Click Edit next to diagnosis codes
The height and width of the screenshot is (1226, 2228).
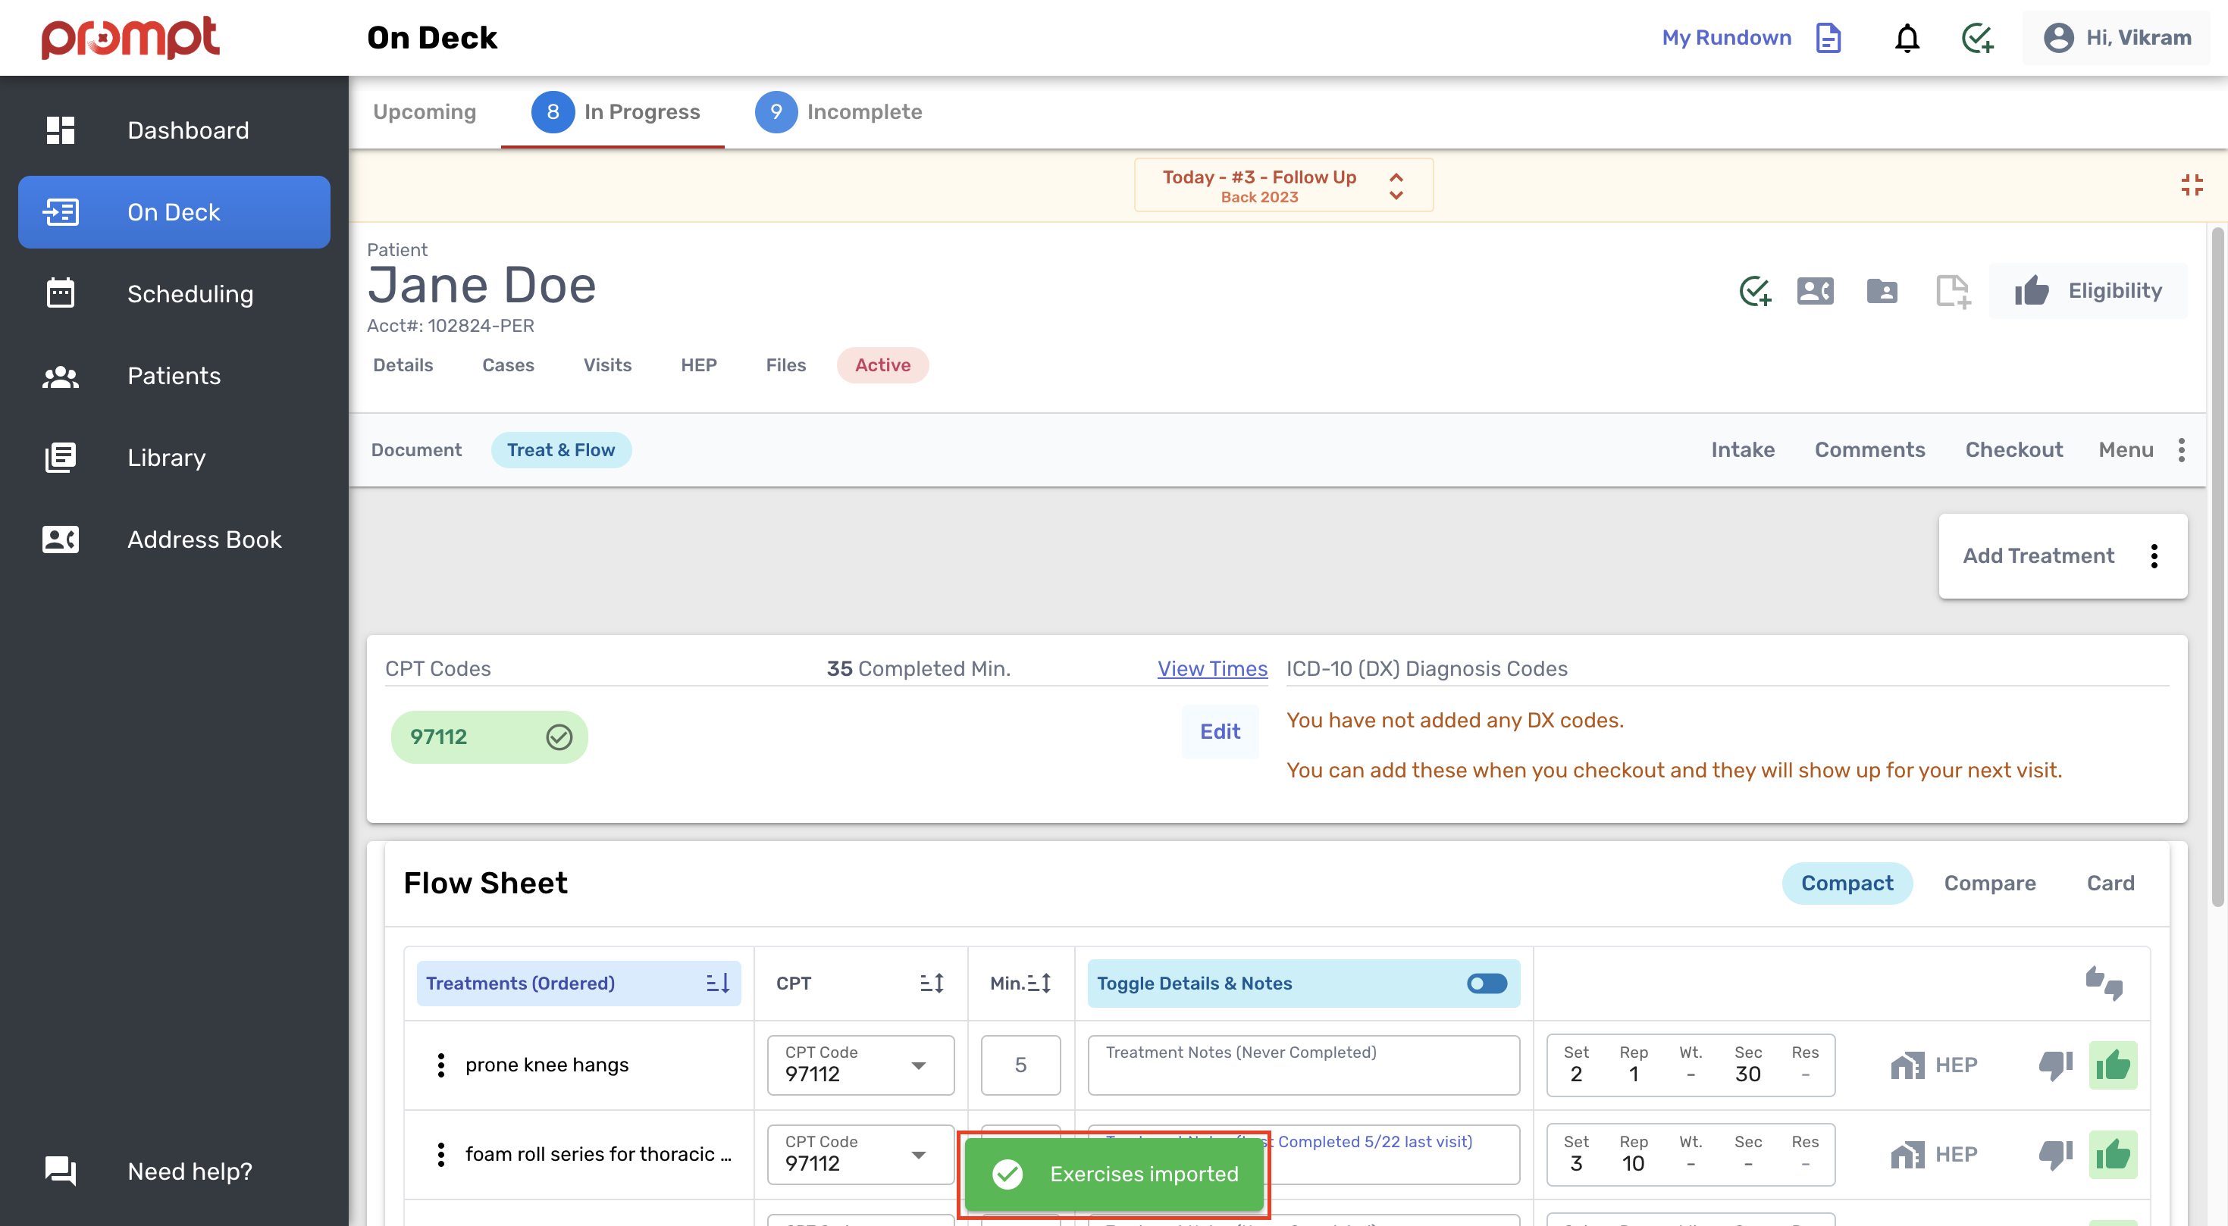pyautogui.click(x=1220, y=730)
